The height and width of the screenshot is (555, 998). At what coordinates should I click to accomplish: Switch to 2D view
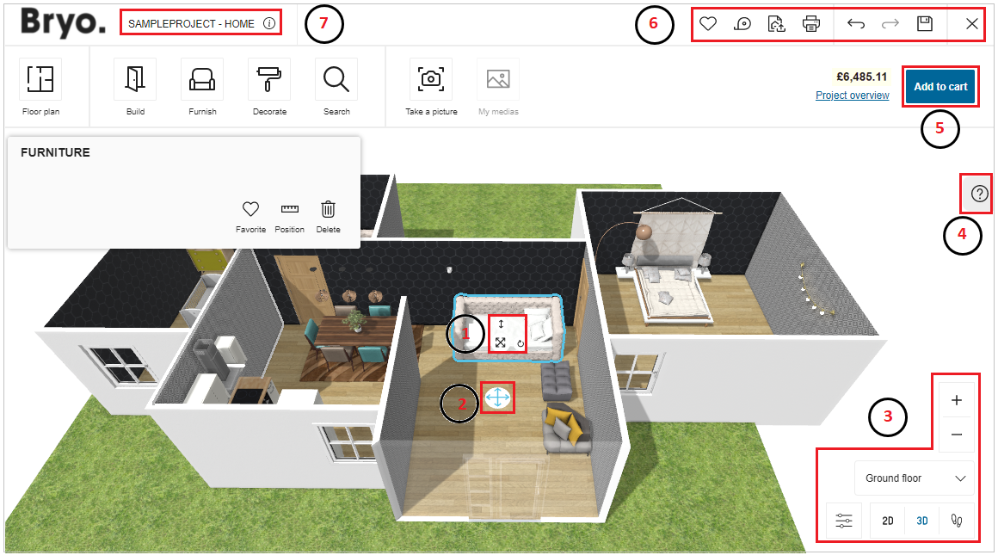click(x=888, y=521)
